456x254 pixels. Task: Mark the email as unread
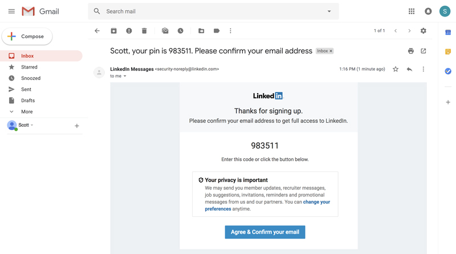(x=165, y=31)
